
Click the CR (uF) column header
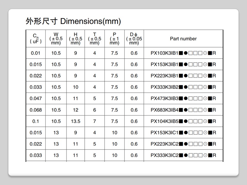(x=36, y=39)
